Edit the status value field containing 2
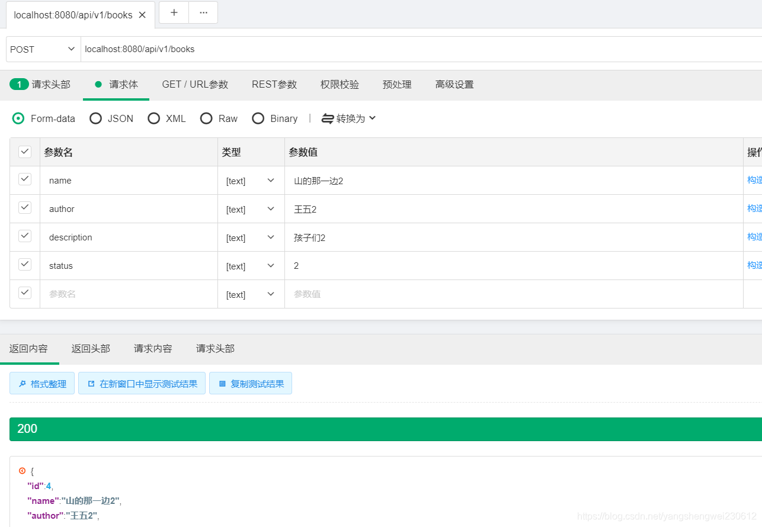 [514, 266]
